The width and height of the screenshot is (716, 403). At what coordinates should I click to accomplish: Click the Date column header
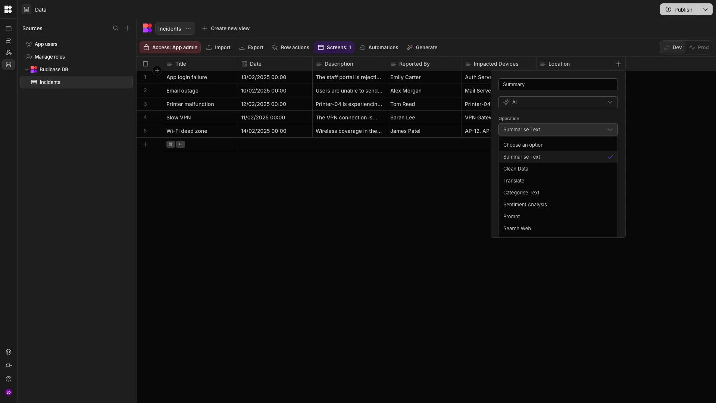click(275, 64)
